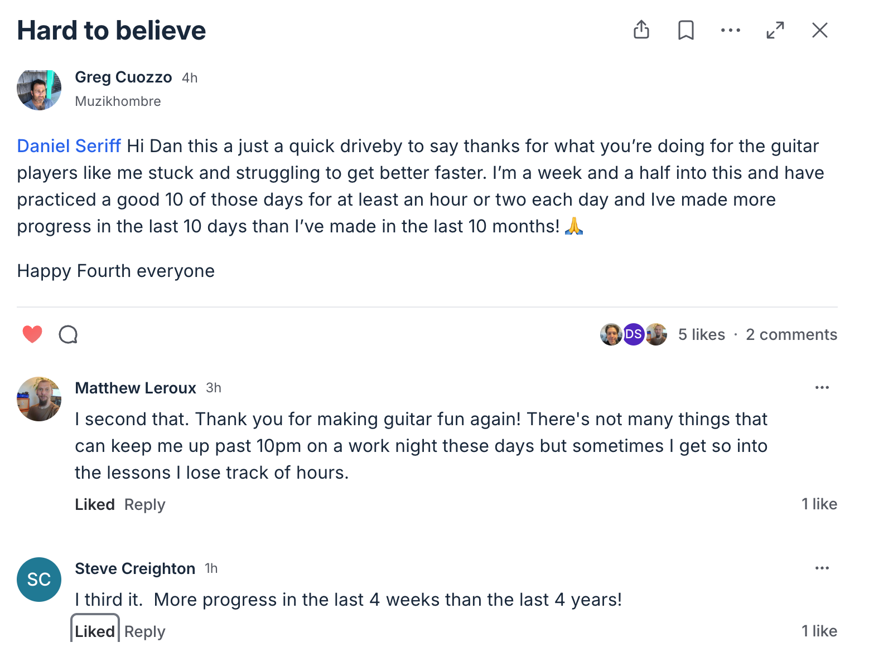
Task: Expand post to full screen
Action: coord(775,30)
